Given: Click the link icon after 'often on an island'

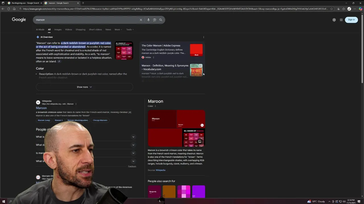Looking at the screenshot, I should click(x=59, y=61).
